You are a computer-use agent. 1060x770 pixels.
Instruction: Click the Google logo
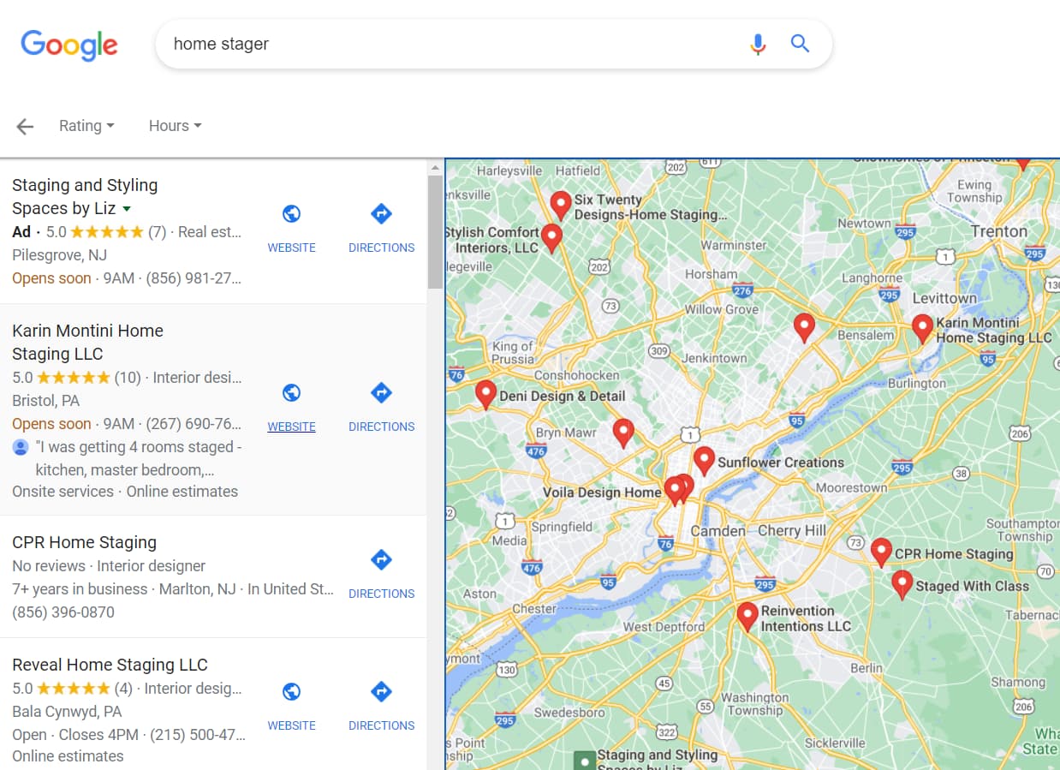pos(69,45)
